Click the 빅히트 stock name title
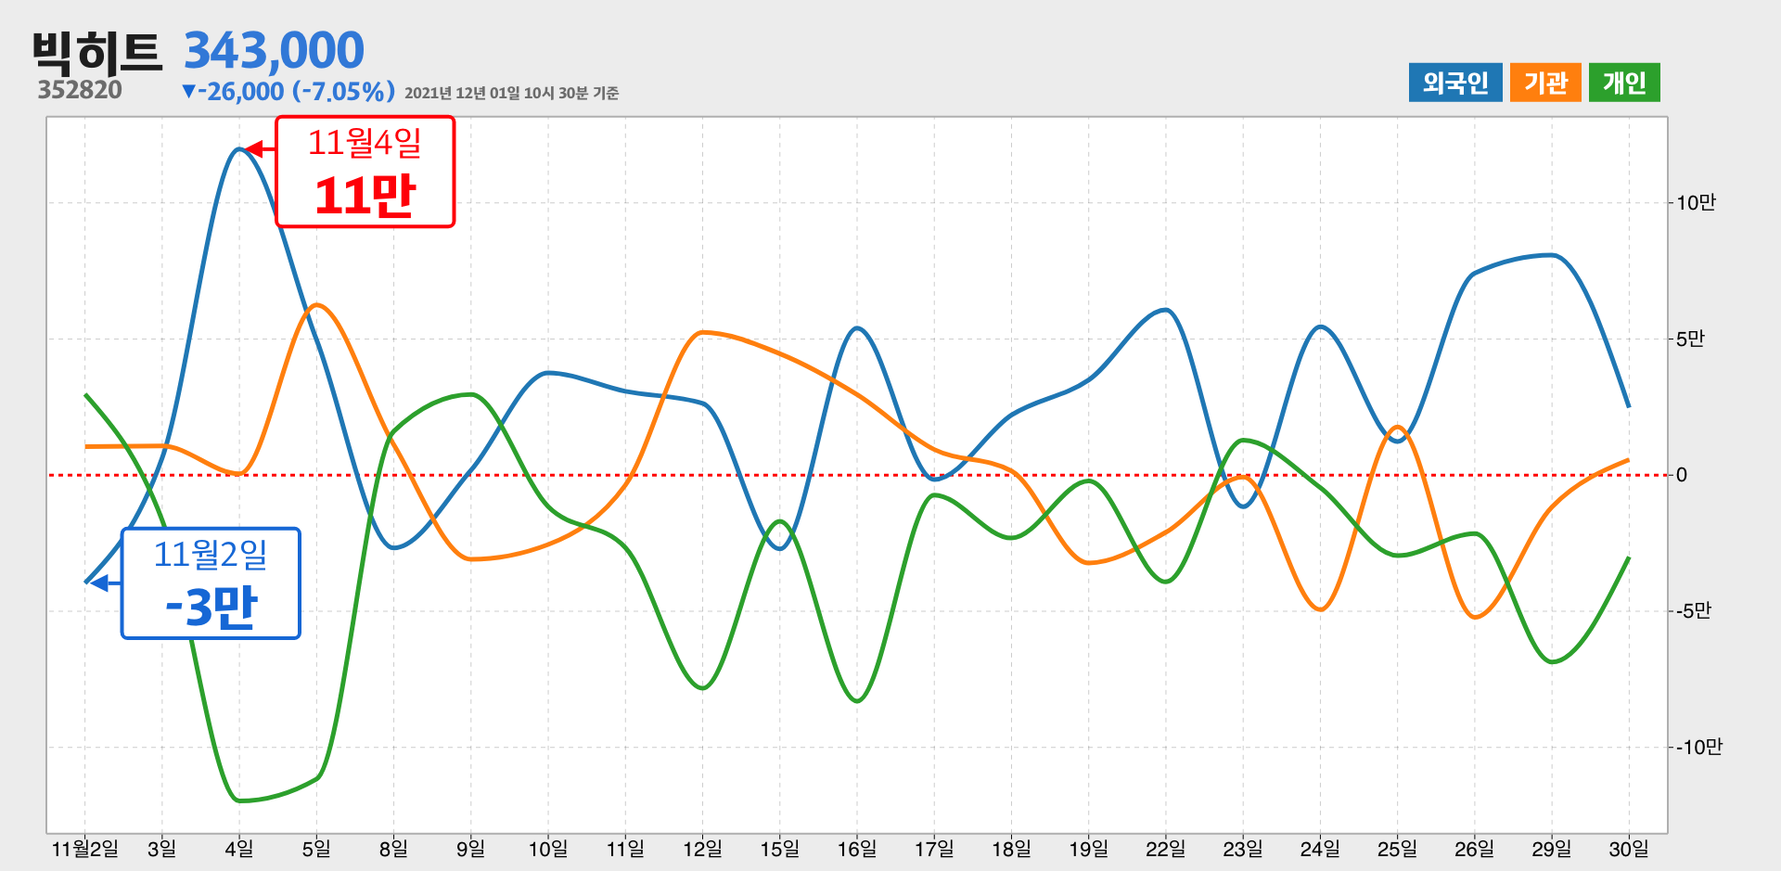Image resolution: width=1781 pixels, height=871 pixels. 97,53
